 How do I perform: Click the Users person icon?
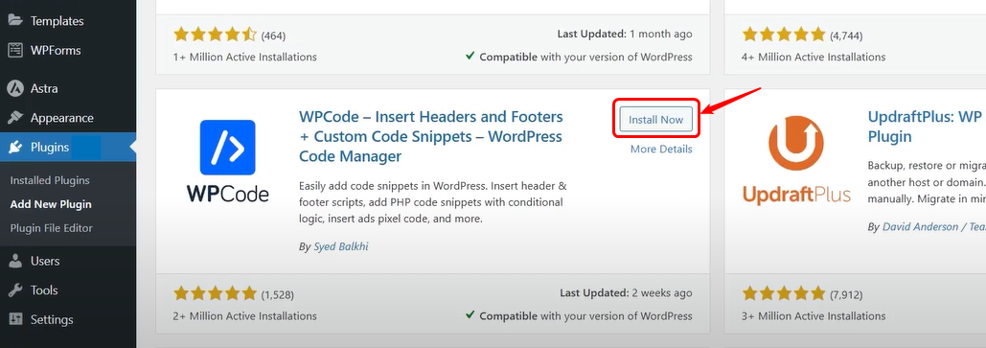(15, 261)
